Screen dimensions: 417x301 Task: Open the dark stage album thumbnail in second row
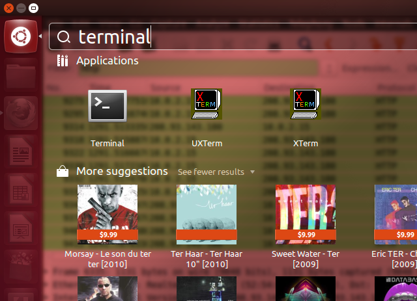(x=207, y=289)
